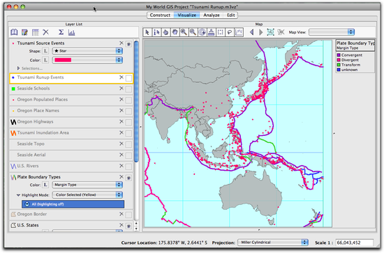
Task: Pick the lasso selection tool
Action: click(230, 32)
